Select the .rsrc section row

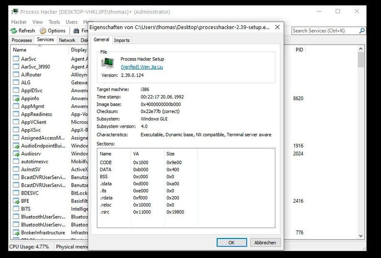[186, 212]
